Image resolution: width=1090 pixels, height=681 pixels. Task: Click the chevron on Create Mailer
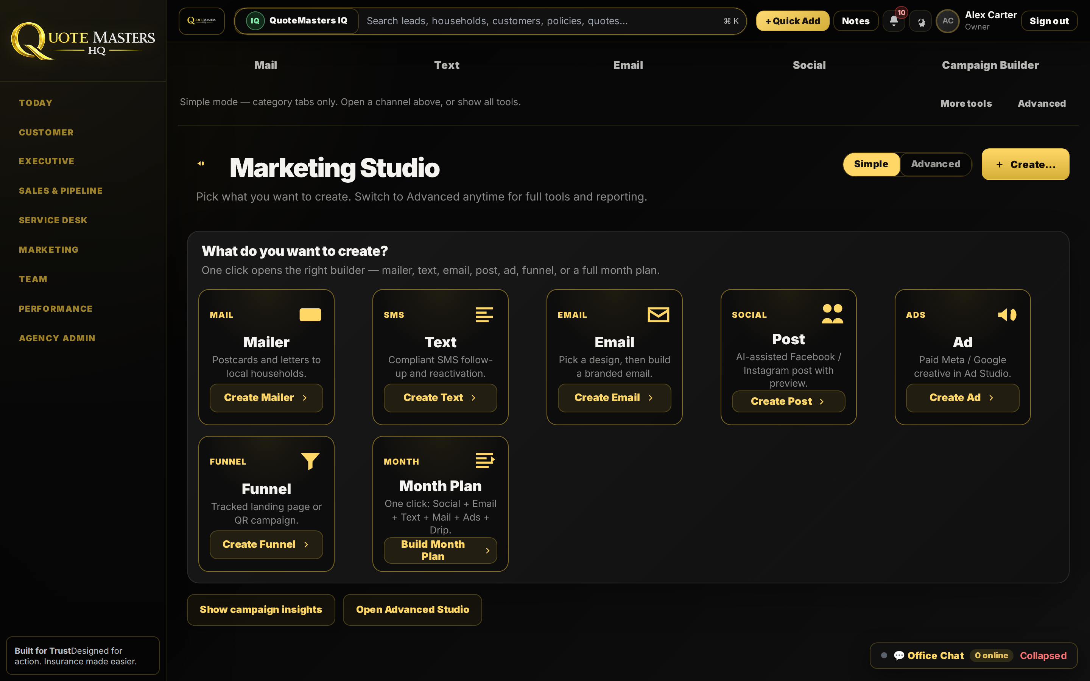click(304, 398)
